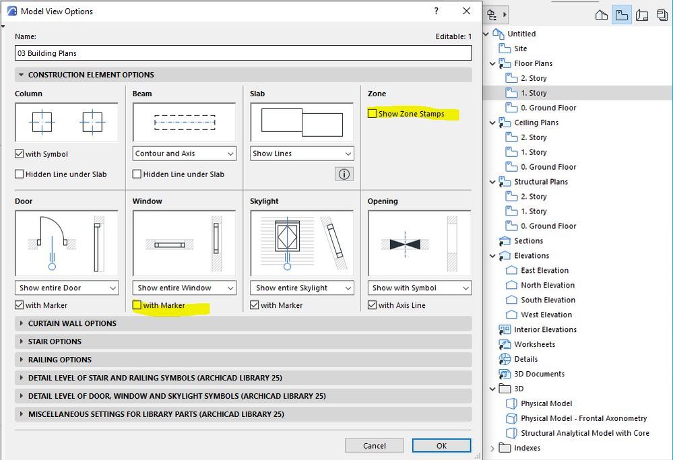Screen dimensions: 673x460
Task: Select the Site view icon
Action: pos(505,48)
